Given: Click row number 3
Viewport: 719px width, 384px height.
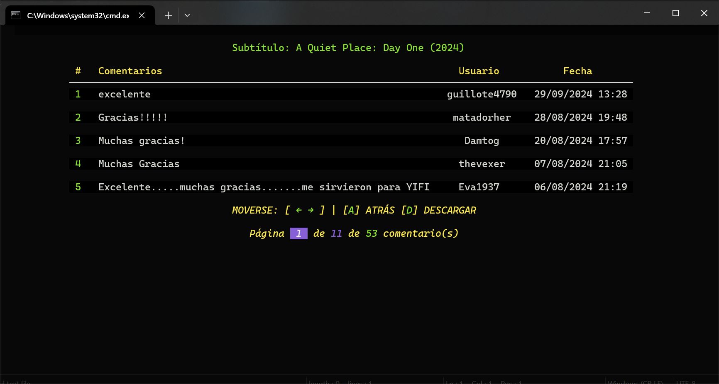Looking at the screenshot, I should 78,141.
